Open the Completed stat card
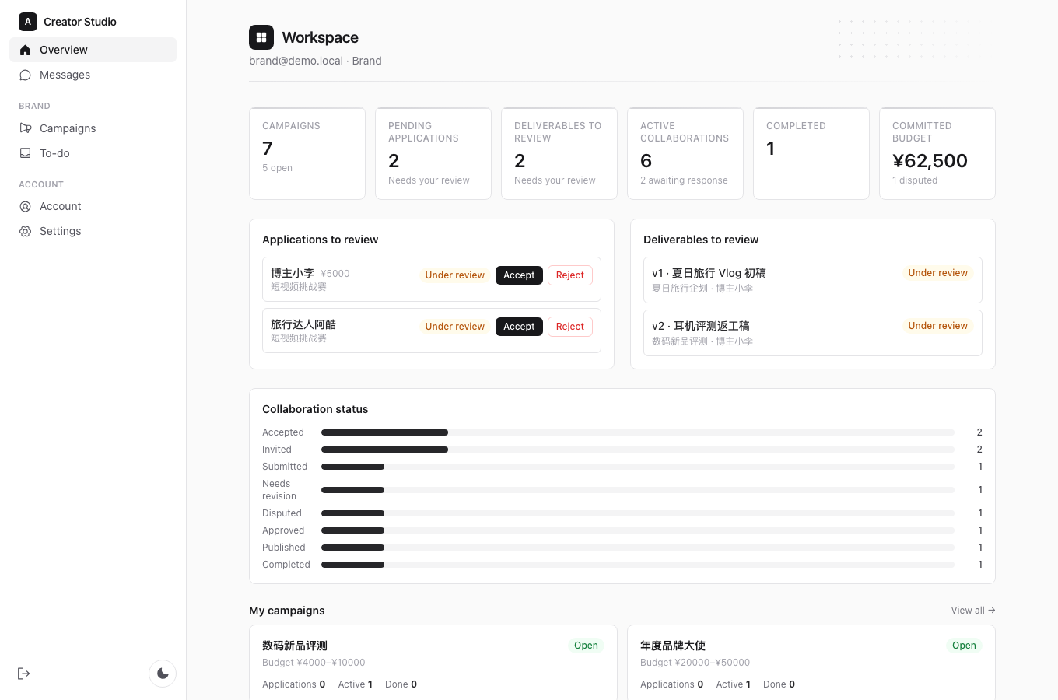 pyautogui.click(x=811, y=153)
